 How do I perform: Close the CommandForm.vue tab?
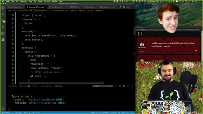45,7
